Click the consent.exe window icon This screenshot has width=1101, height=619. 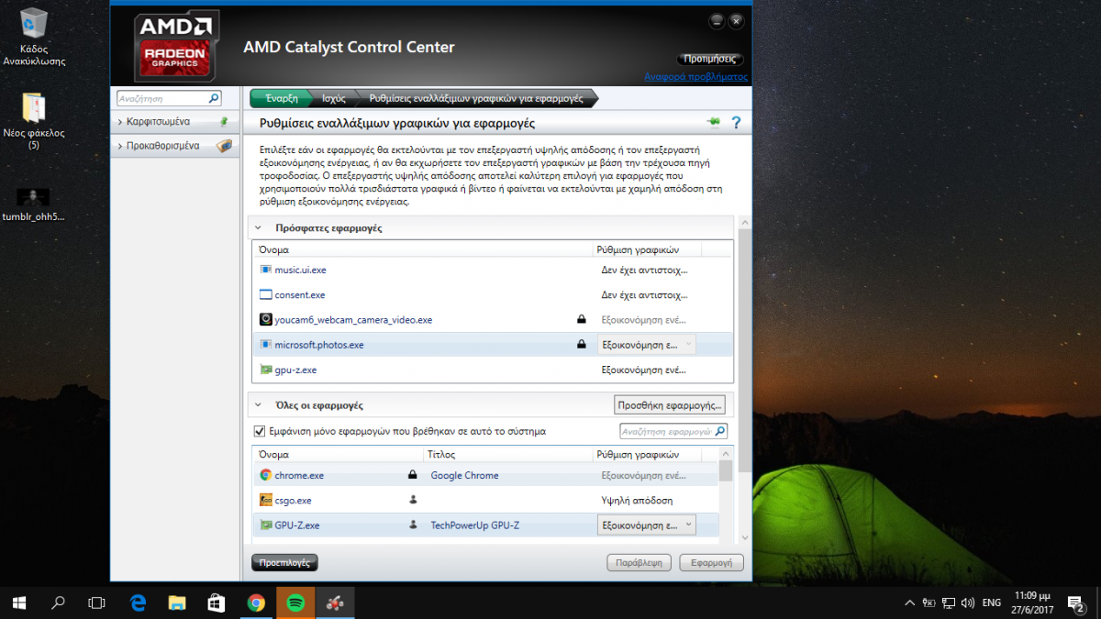tap(266, 295)
